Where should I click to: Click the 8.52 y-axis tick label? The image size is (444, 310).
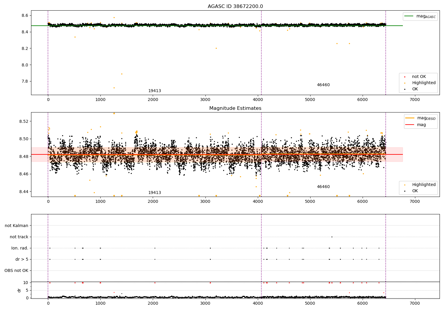click(24, 122)
